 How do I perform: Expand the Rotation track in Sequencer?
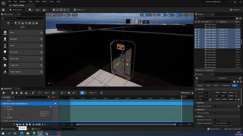pos(5,117)
